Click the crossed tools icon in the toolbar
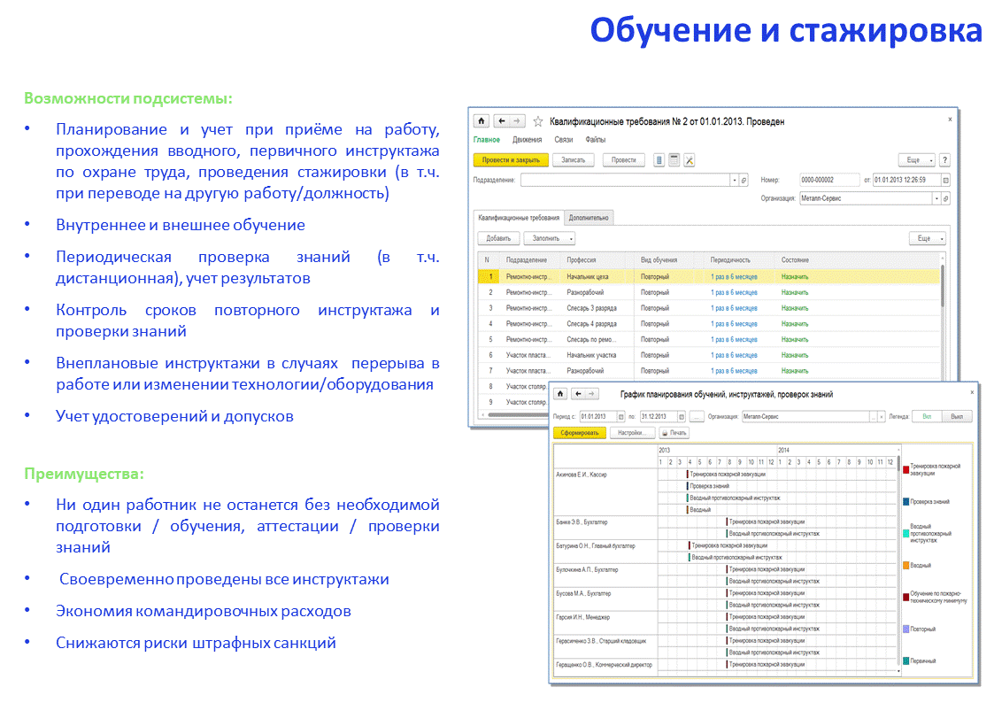The height and width of the screenshot is (703, 994). click(690, 160)
